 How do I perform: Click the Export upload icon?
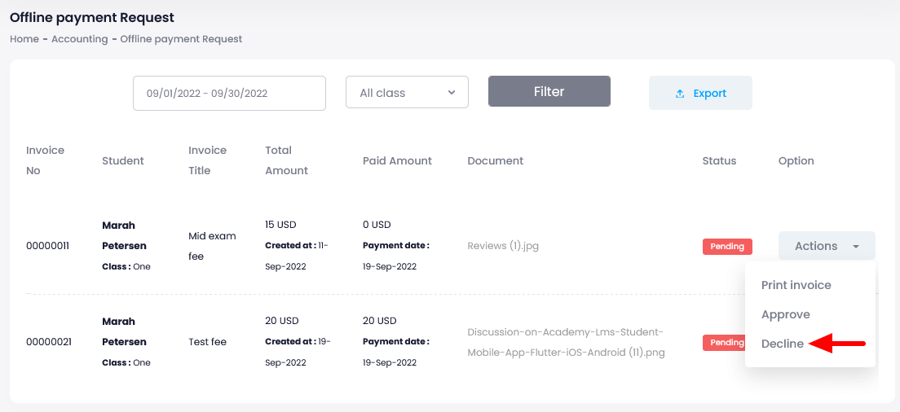(x=680, y=94)
